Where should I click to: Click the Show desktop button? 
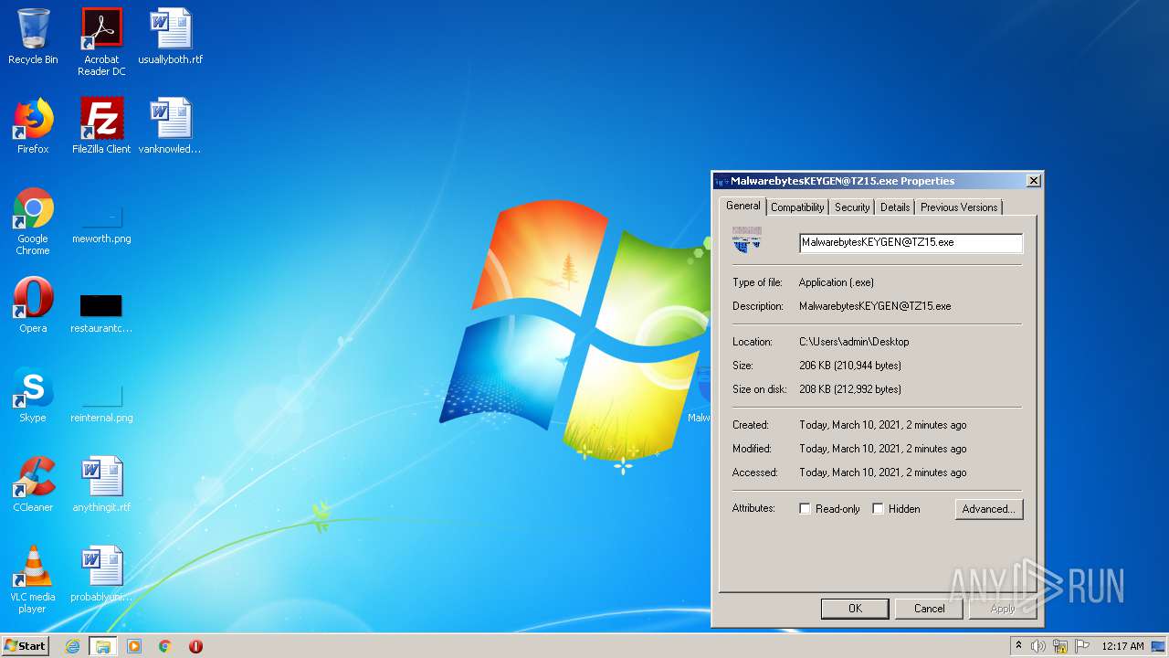pos(1158,646)
